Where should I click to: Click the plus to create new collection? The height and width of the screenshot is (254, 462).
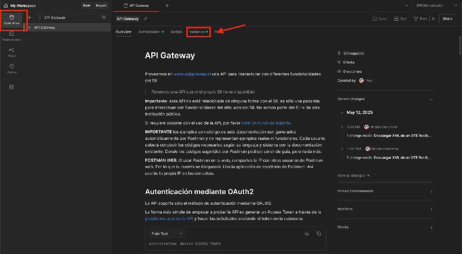pyautogui.click(x=30, y=18)
